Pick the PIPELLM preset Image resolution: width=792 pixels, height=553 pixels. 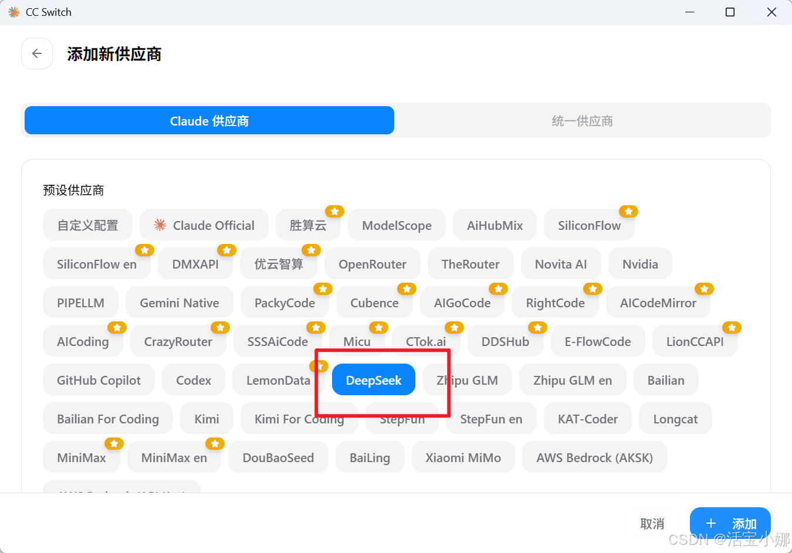[x=80, y=303]
